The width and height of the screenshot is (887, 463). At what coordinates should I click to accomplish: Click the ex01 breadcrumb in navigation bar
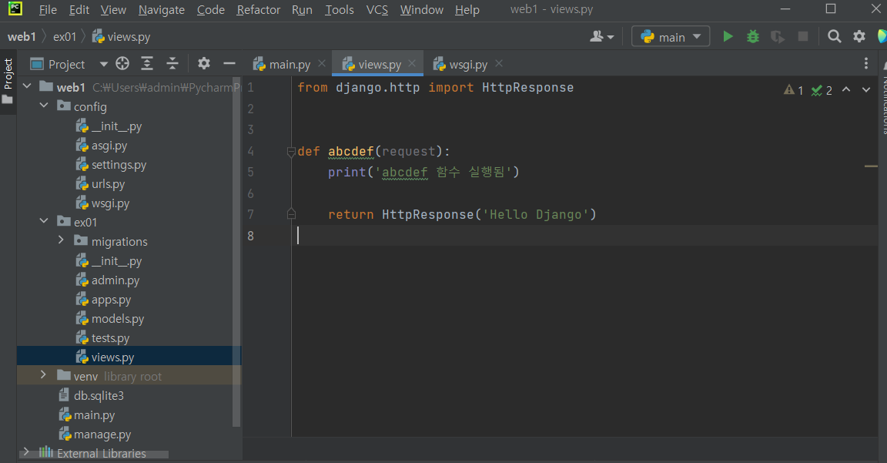pyautogui.click(x=65, y=37)
